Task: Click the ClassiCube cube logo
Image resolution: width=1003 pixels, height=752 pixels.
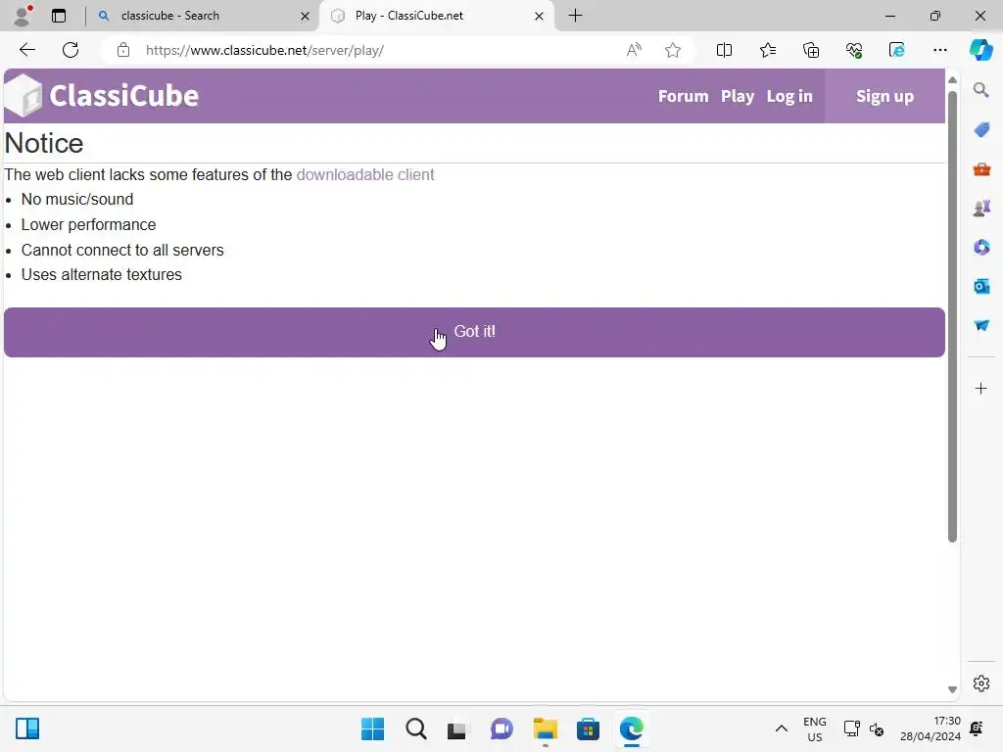Action: (24, 96)
